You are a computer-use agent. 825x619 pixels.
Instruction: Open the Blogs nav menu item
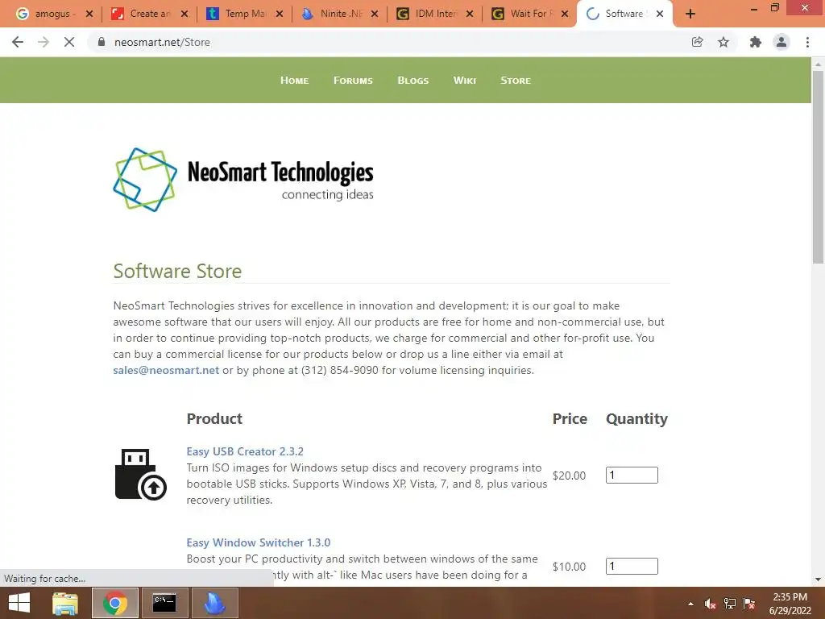(413, 81)
